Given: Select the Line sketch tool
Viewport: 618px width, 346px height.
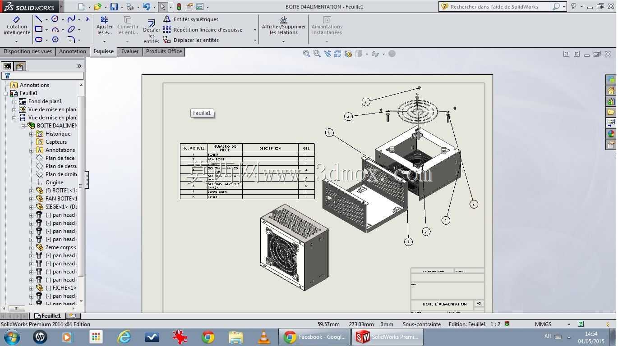Looking at the screenshot, I should pyautogui.click(x=39, y=19).
